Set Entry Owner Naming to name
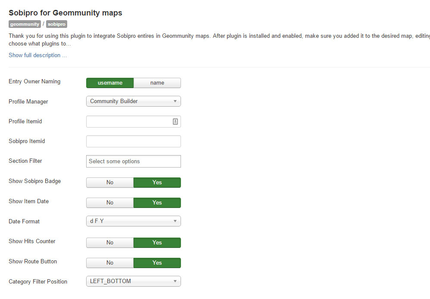 click(157, 83)
